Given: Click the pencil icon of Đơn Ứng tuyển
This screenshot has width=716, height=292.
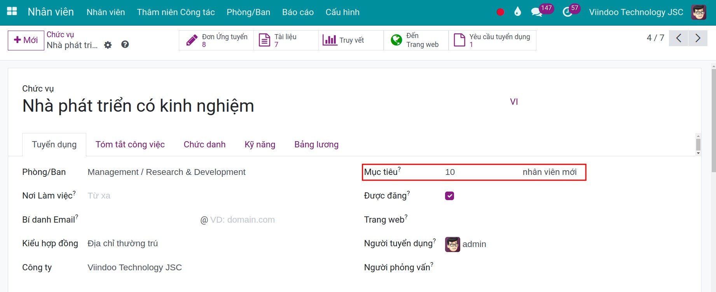Looking at the screenshot, I should 192,40.
